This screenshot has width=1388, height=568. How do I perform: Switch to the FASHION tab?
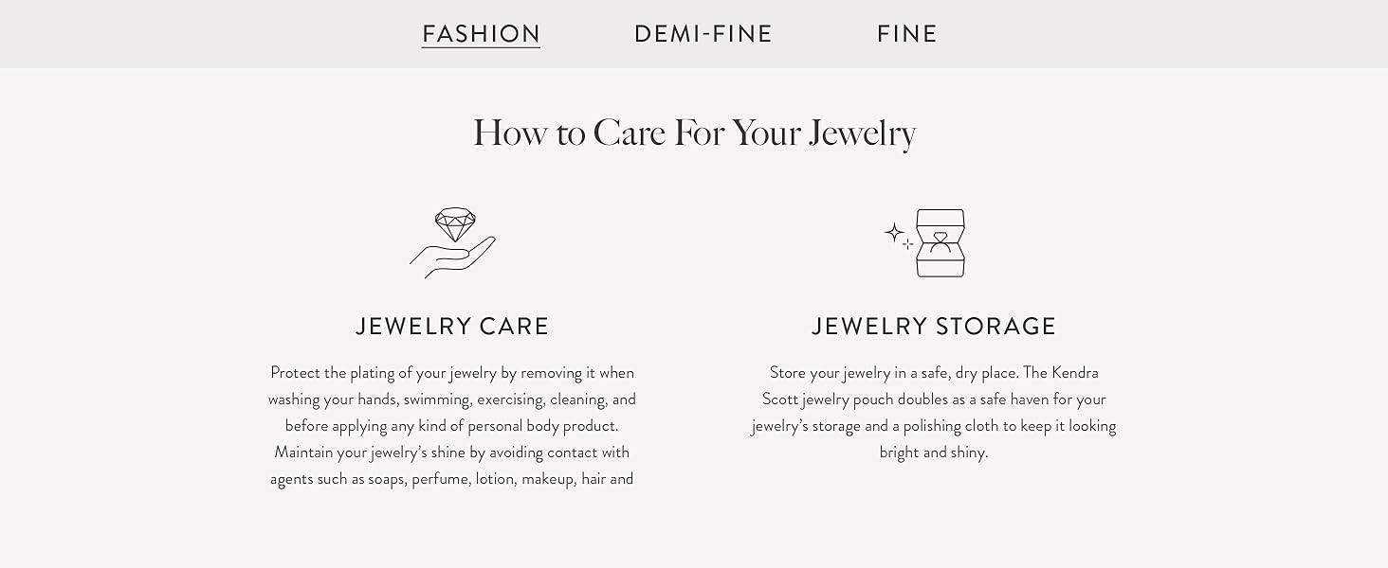[x=481, y=33]
